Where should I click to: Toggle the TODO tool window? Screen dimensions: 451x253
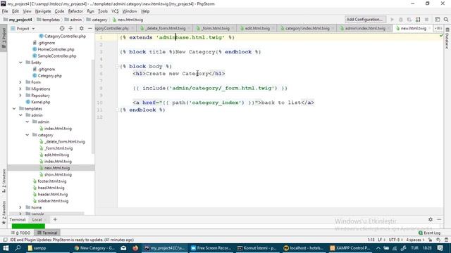tap(20, 233)
